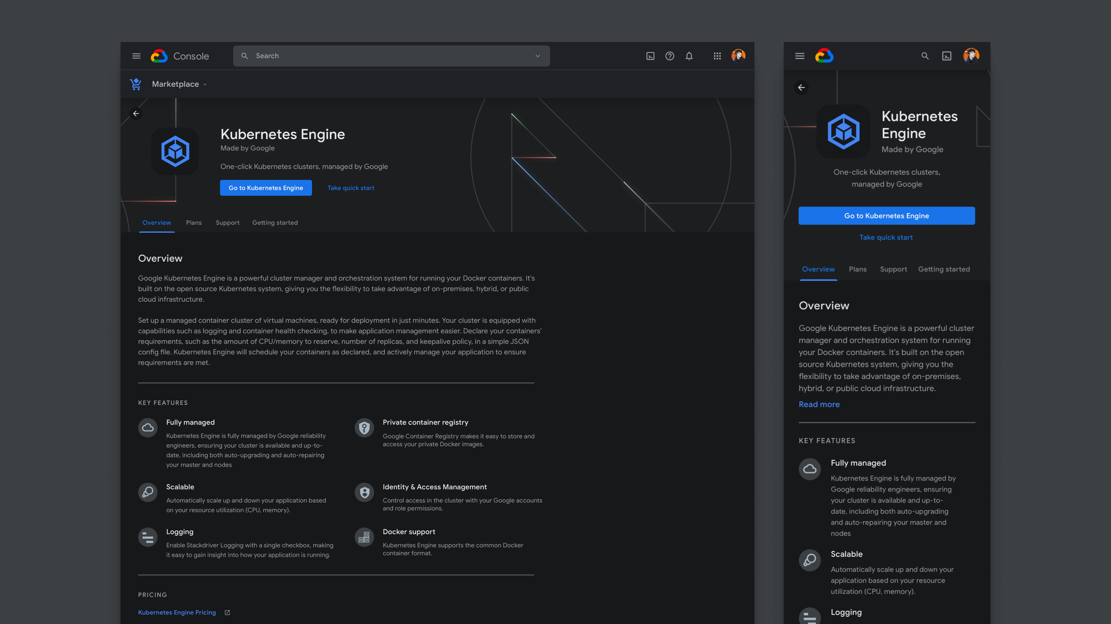
Task: Click the Made by Google text in the desktop view
Action: tap(247, 148)
